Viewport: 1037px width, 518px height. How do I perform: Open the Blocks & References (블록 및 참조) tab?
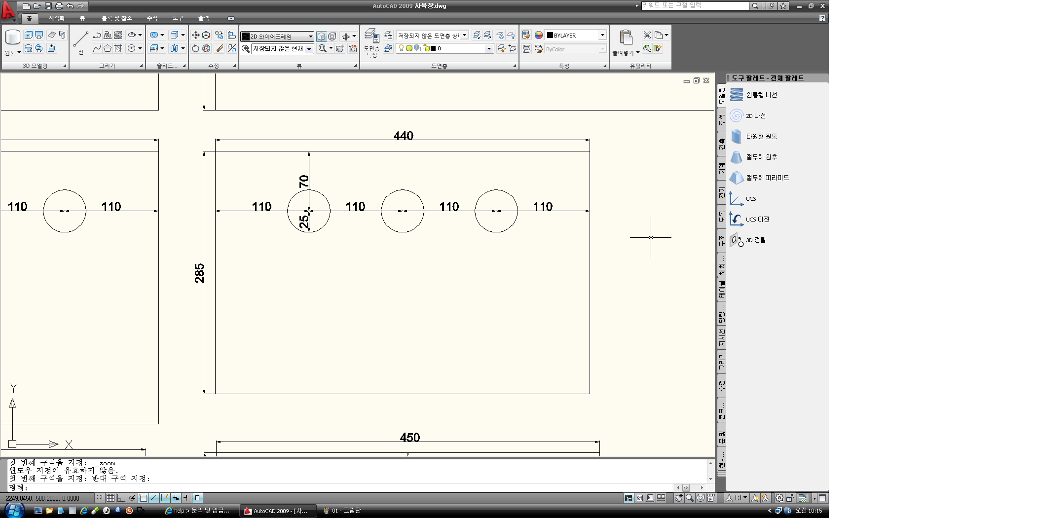coord(117,18)
